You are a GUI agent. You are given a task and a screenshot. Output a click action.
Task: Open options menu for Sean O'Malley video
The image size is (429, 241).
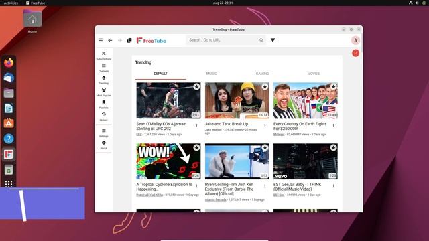(x=196, y=126)
